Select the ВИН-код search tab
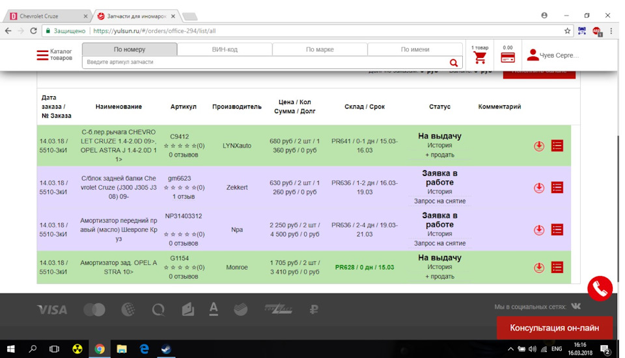Screen dimensions: 625x358 (x=225, y=49)
